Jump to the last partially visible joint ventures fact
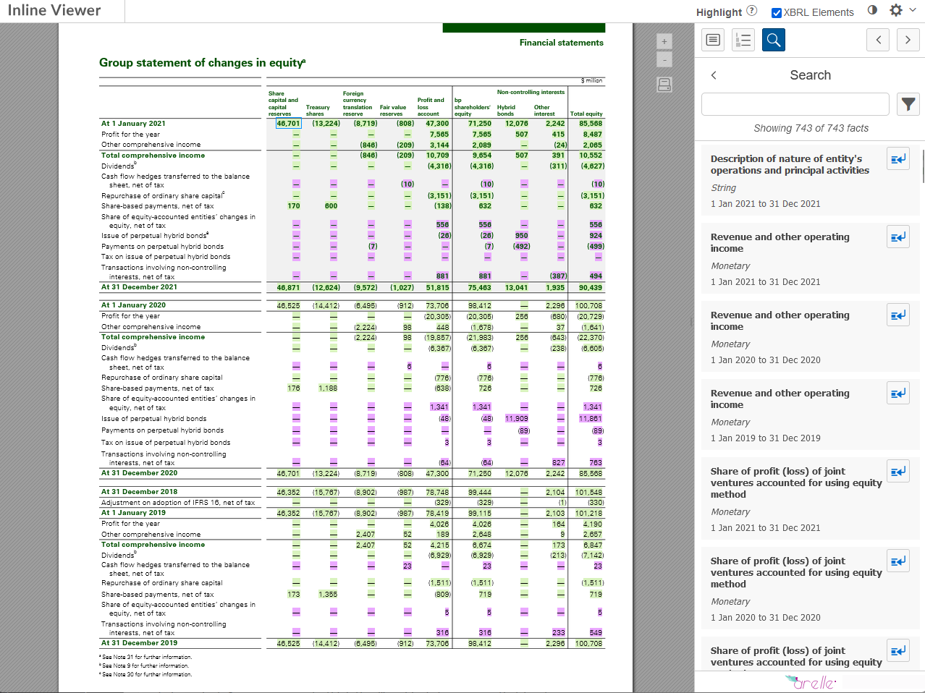The width and height of the screenshot is (925, 693). click(898, 650)
